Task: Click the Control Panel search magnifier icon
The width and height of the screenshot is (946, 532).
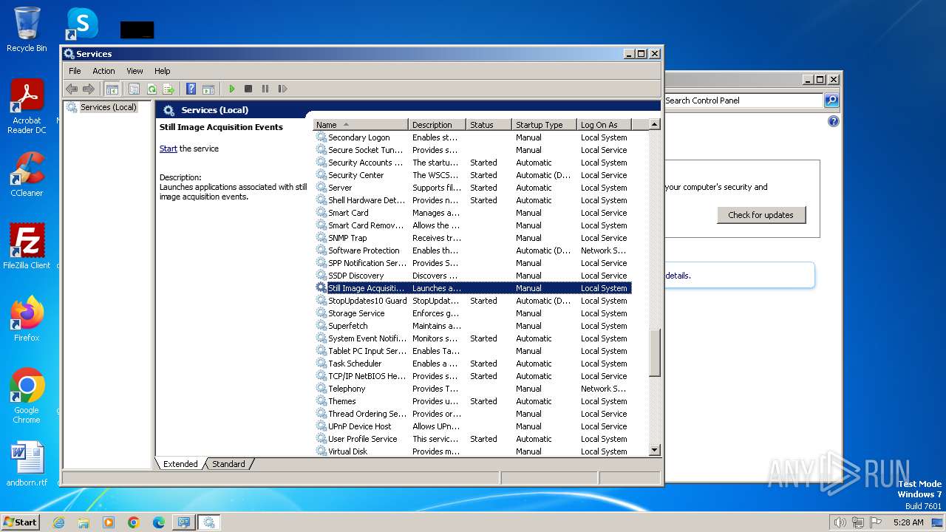Action: pyautogui.click(x=831, y=100)
